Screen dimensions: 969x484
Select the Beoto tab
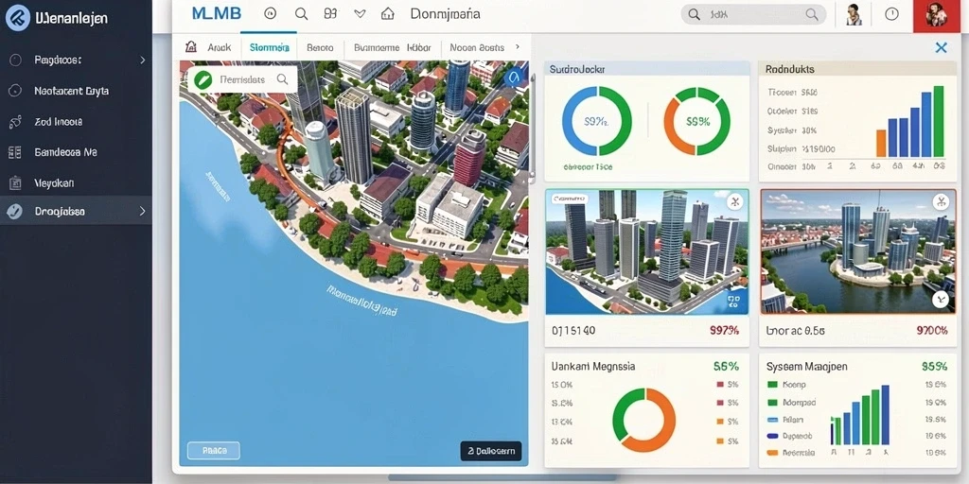tap(320, 47)
